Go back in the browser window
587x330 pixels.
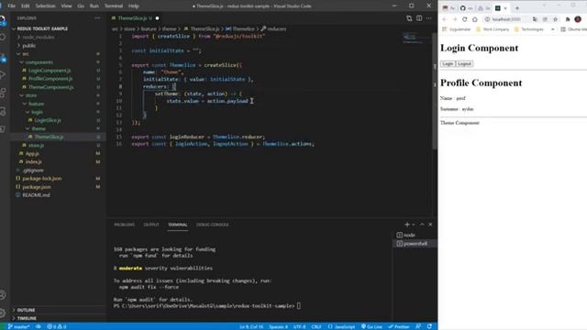click(444, 19)
